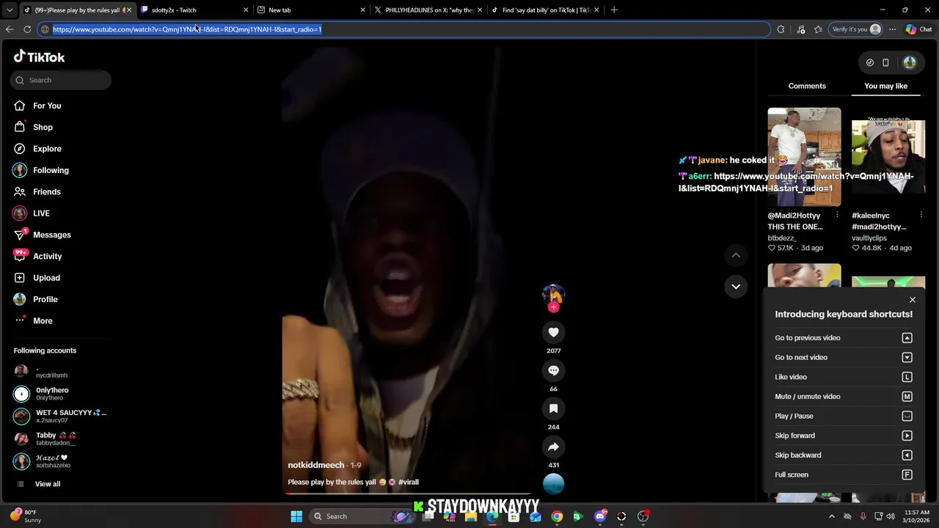Switch to Comments tab

tap(807, 86)
